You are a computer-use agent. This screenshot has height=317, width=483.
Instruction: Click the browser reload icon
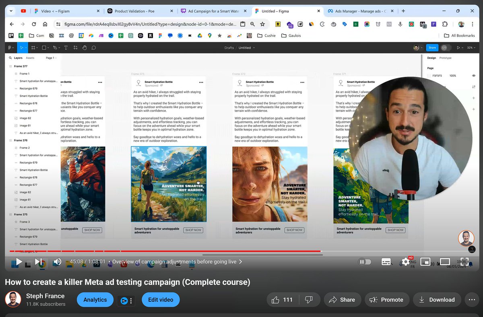(34, 24)
